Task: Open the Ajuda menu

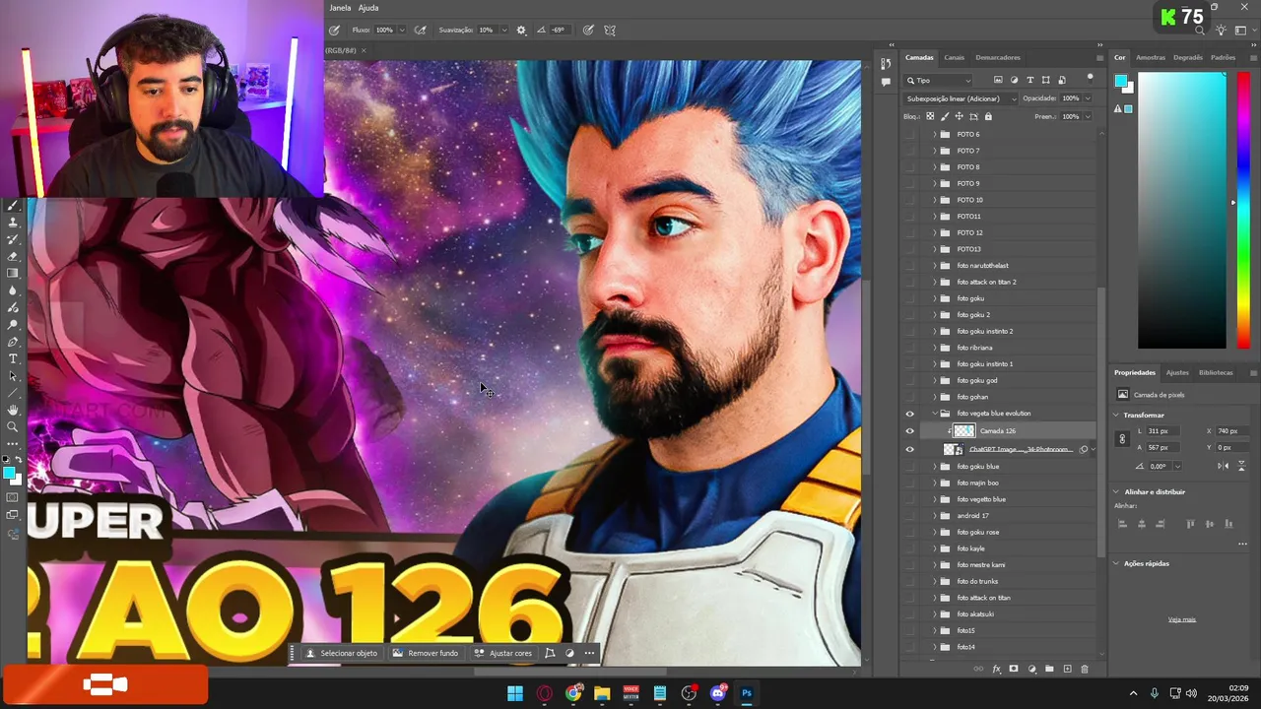Action: tap(368, 8)
